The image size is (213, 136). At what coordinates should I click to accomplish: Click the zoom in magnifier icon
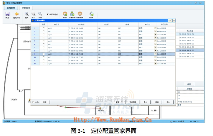26,14
